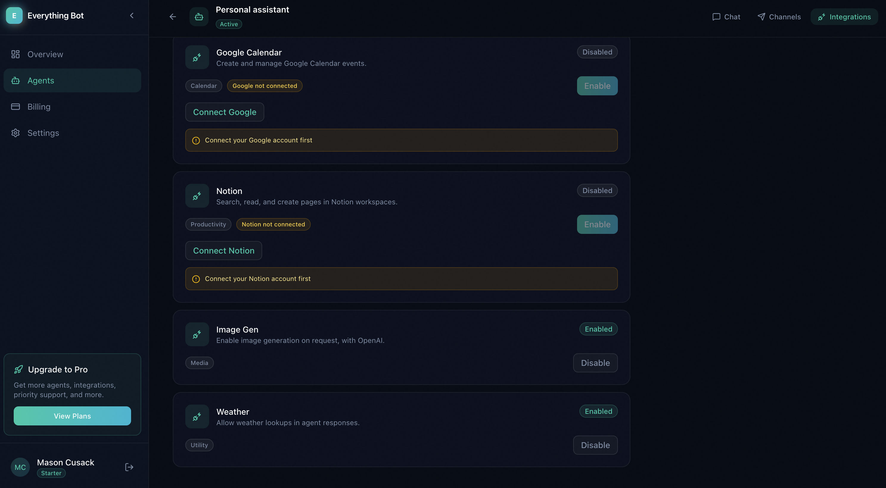Viewport: 886px width, 488px height.
Task: Click the Integrations plug icon in header
Action: 821,17
